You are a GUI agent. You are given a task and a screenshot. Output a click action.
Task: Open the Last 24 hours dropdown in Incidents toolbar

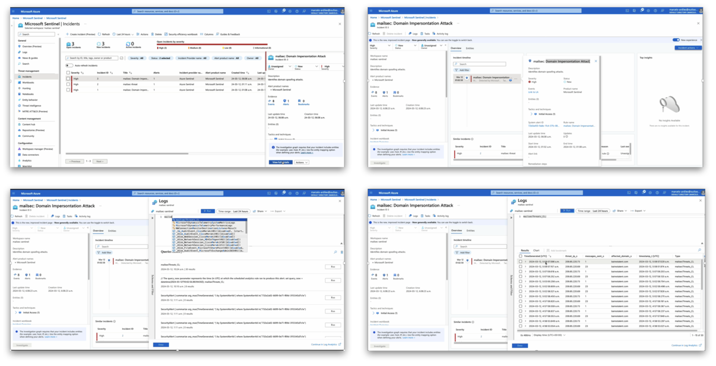click(x=125, y=34)
